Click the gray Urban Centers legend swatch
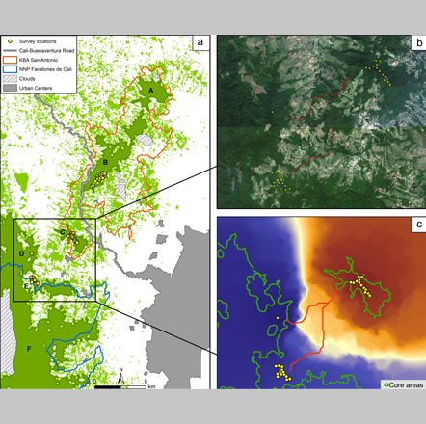 click(x=10, y=88)
